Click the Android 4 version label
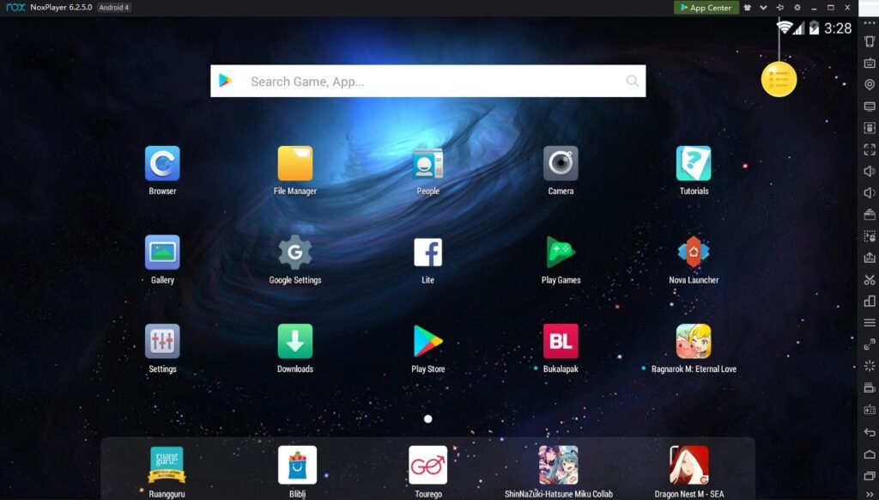The width and height of the screenshot is (879, 500). (x=114, y=8)
